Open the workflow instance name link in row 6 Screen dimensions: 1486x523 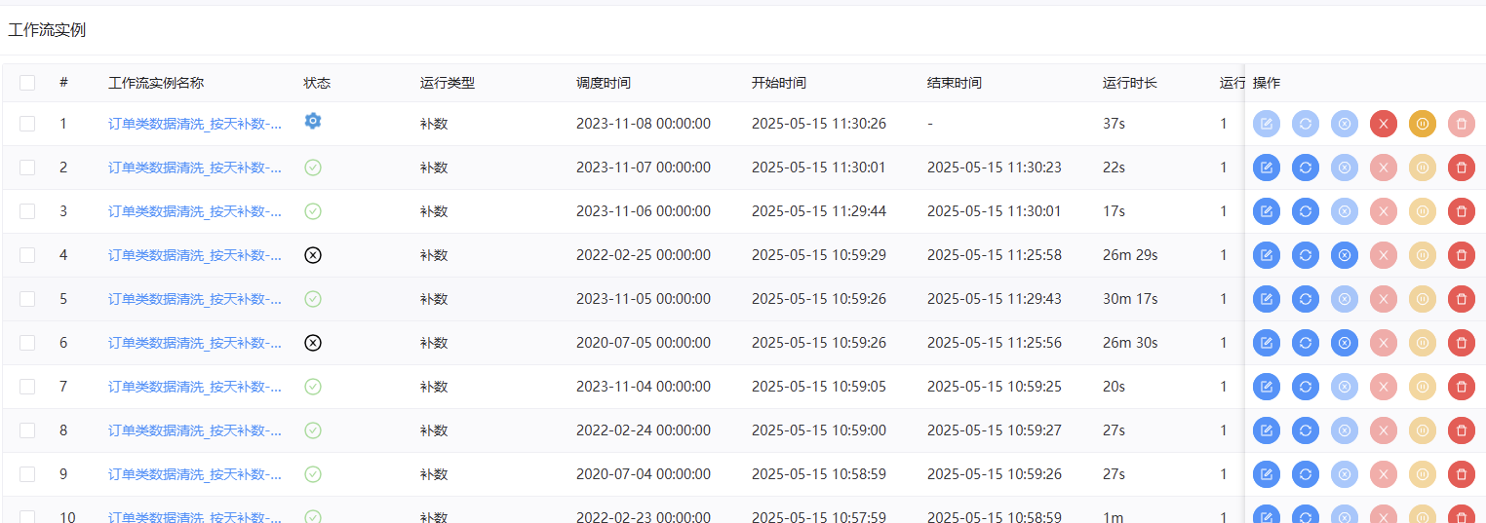tap(195, 343)
